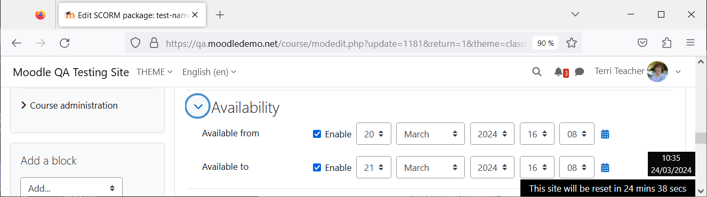The height and width of the screenshot is (197, 707).
Task: Go to Moodle QA Testing Site home
Action: pos(71,72)
